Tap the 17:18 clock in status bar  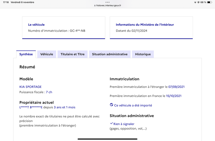pyautogui.click(x=6, y=2)
